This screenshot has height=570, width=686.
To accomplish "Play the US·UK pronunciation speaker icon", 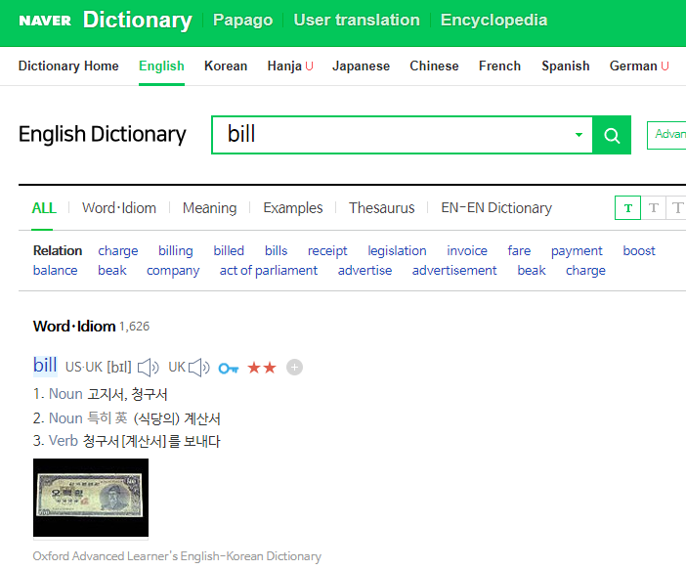I will pyautogui.click(x=148, y=368).
